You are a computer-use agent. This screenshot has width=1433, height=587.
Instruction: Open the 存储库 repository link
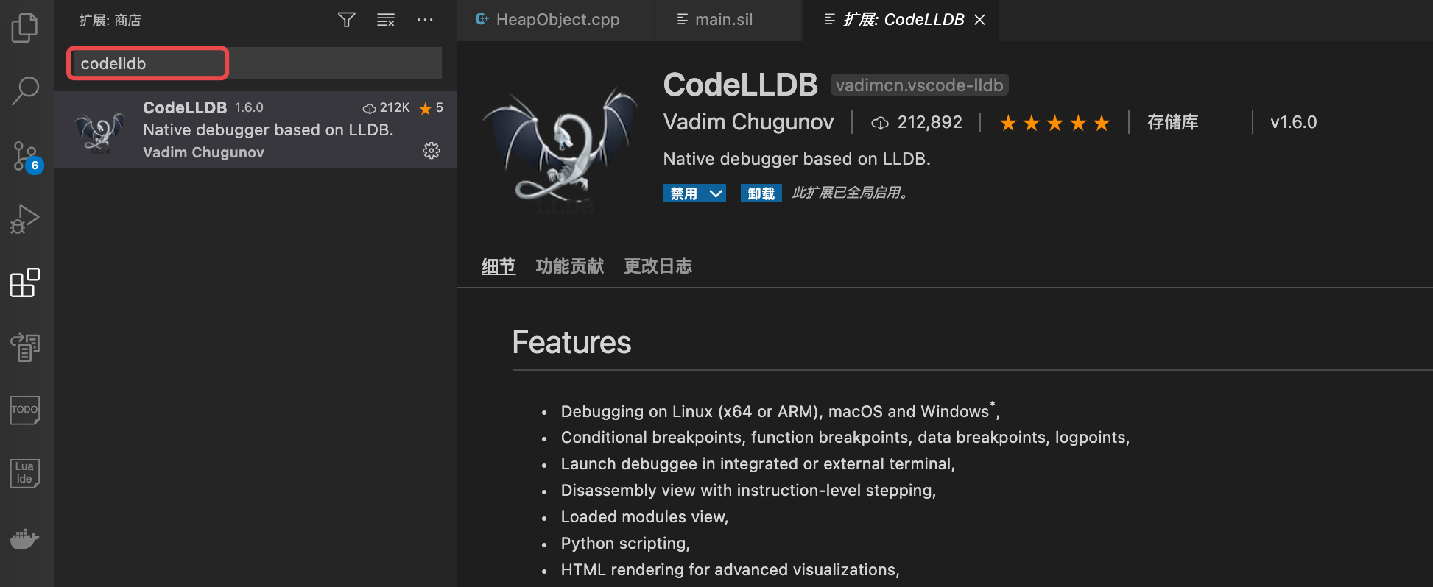1173,122
